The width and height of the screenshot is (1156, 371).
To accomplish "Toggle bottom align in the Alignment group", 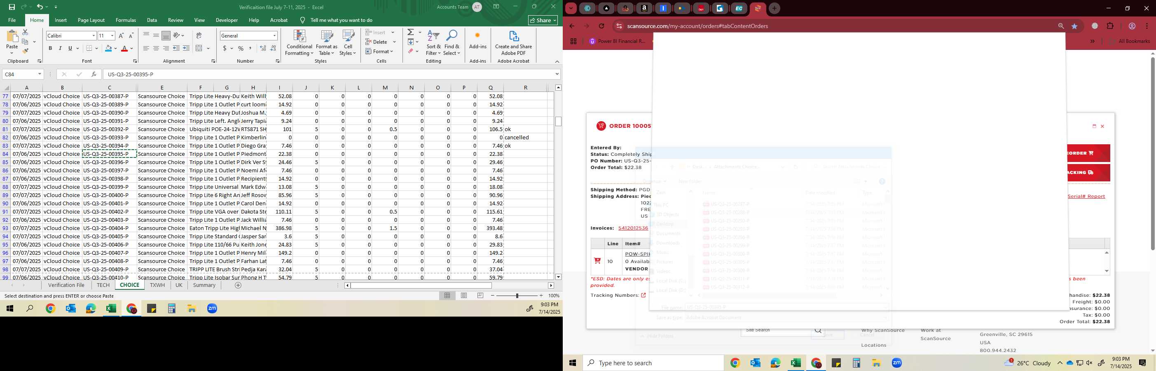I will coord(166,35).
